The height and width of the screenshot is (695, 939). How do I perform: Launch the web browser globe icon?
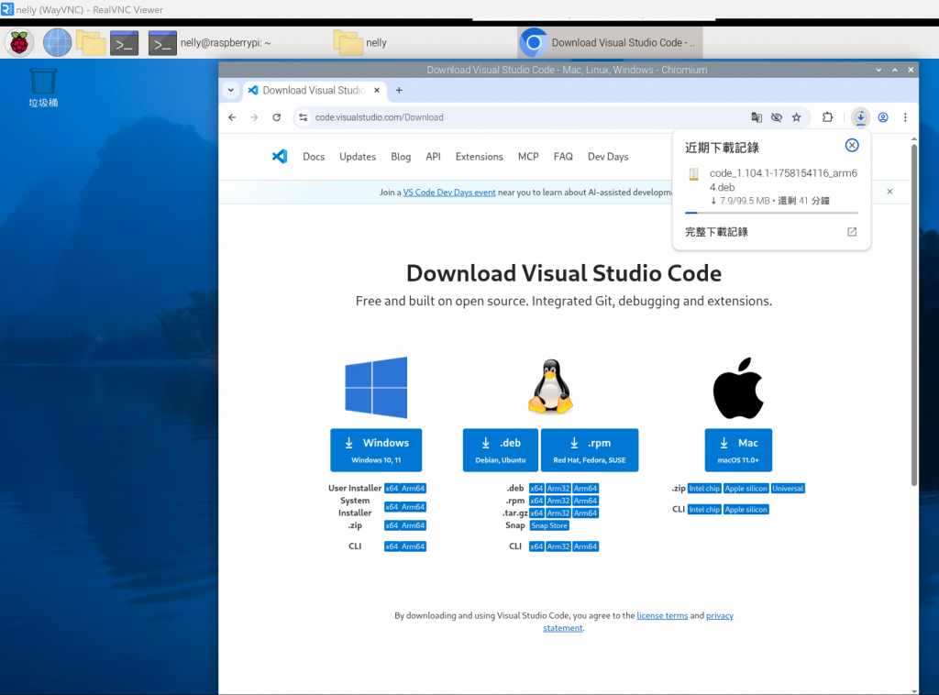57,42
